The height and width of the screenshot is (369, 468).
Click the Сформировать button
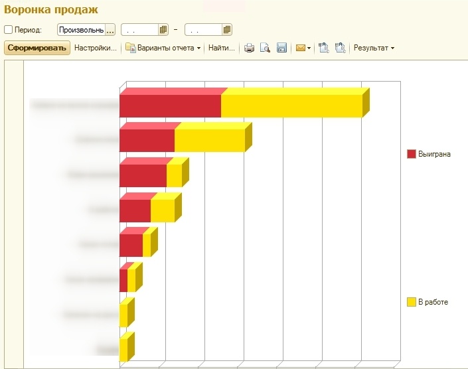coord(37,48)
